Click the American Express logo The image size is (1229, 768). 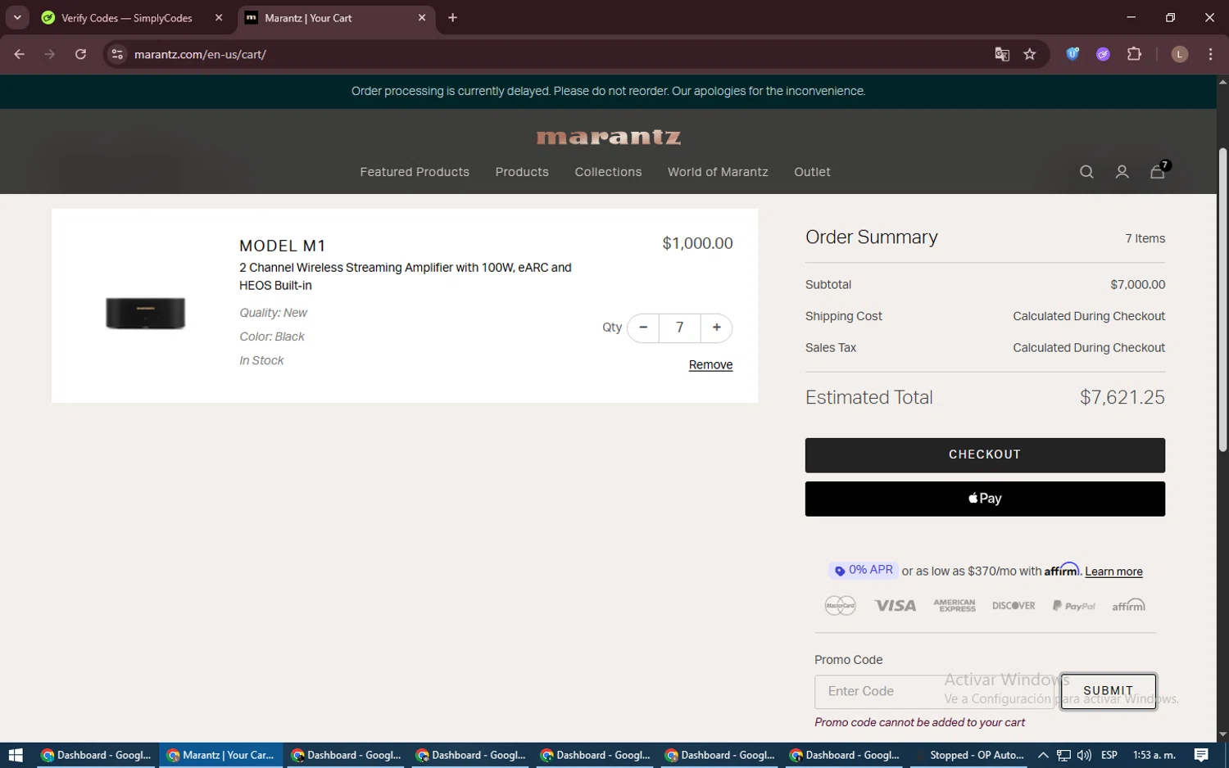click(x=955, y=606)
